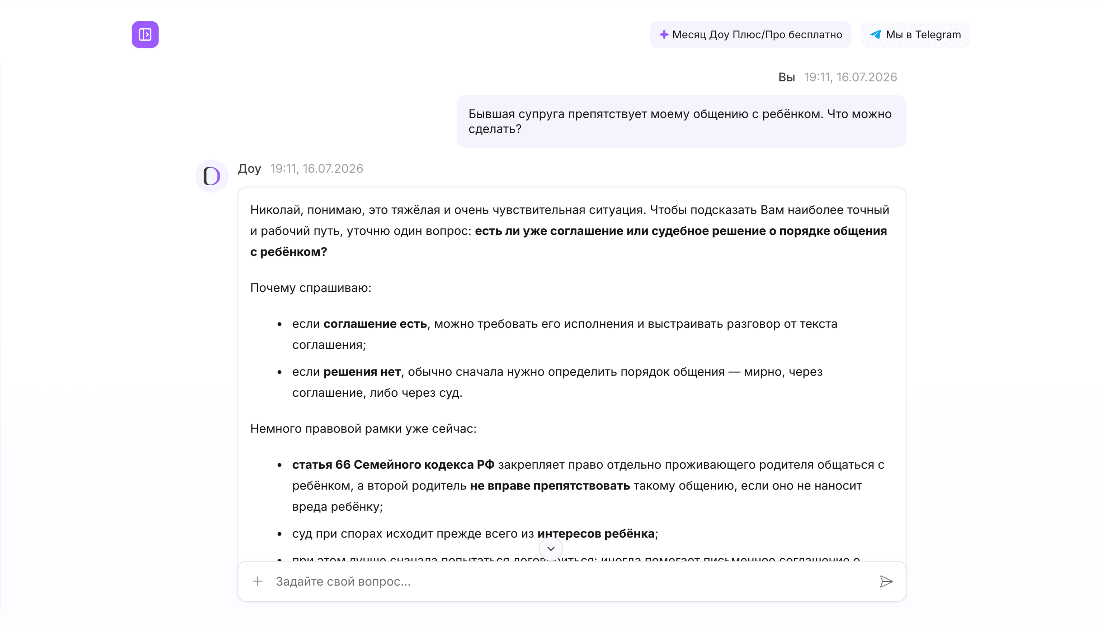Open the Мы в Telegram link
Viewport: 1102px width, 625px height.
coord(915,34)
